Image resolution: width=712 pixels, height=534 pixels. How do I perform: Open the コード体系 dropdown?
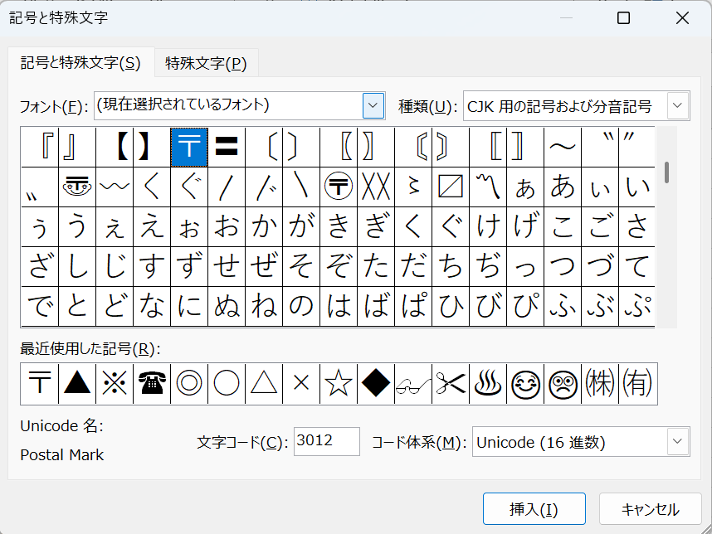point(678,441)
